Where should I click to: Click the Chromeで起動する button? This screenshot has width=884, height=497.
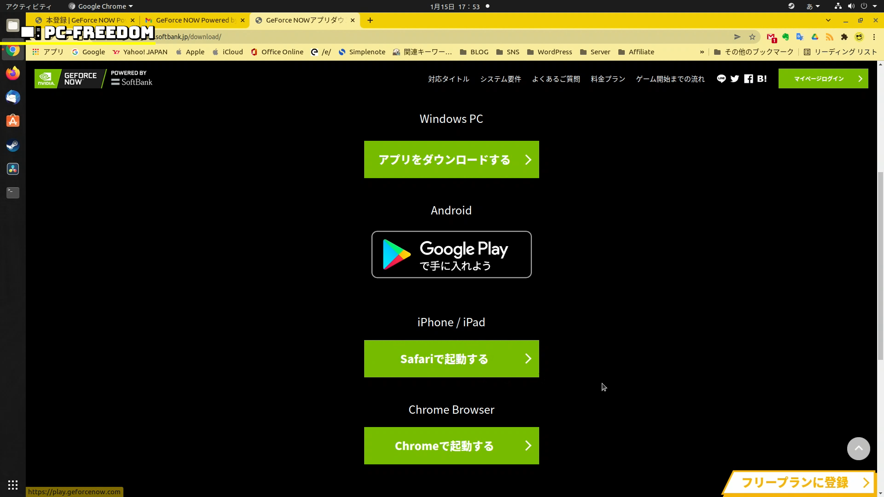point(451,445)
